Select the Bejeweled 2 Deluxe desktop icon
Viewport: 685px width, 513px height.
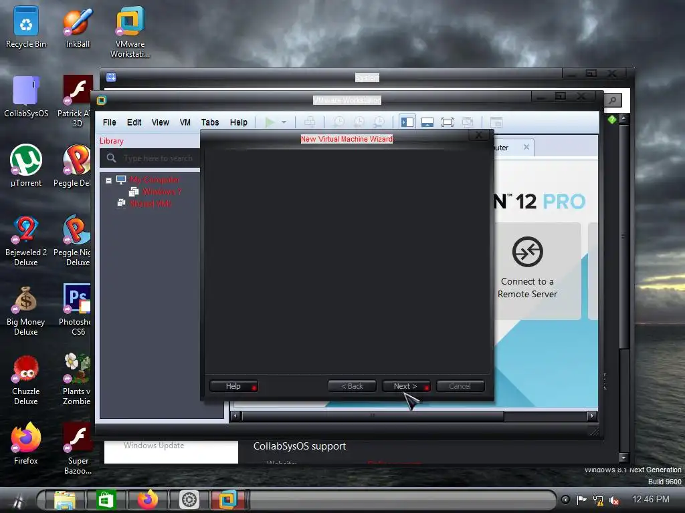pos(26,240)
